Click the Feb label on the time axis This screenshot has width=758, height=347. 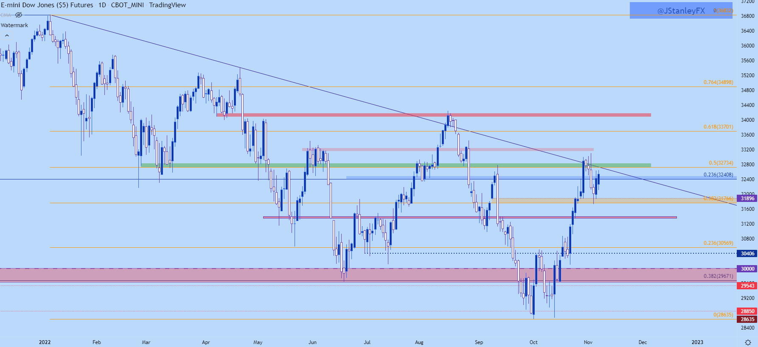(x=97, y=342)
